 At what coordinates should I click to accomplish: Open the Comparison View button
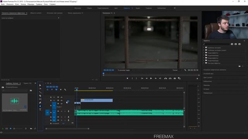point(179,78)
